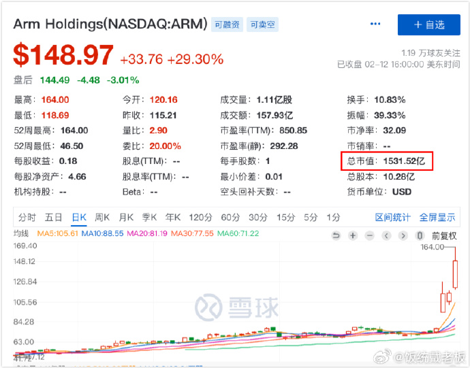This screenshot has height=368, width=470.
Task: Select the 年K chart tab
Action: coord(173,218)
